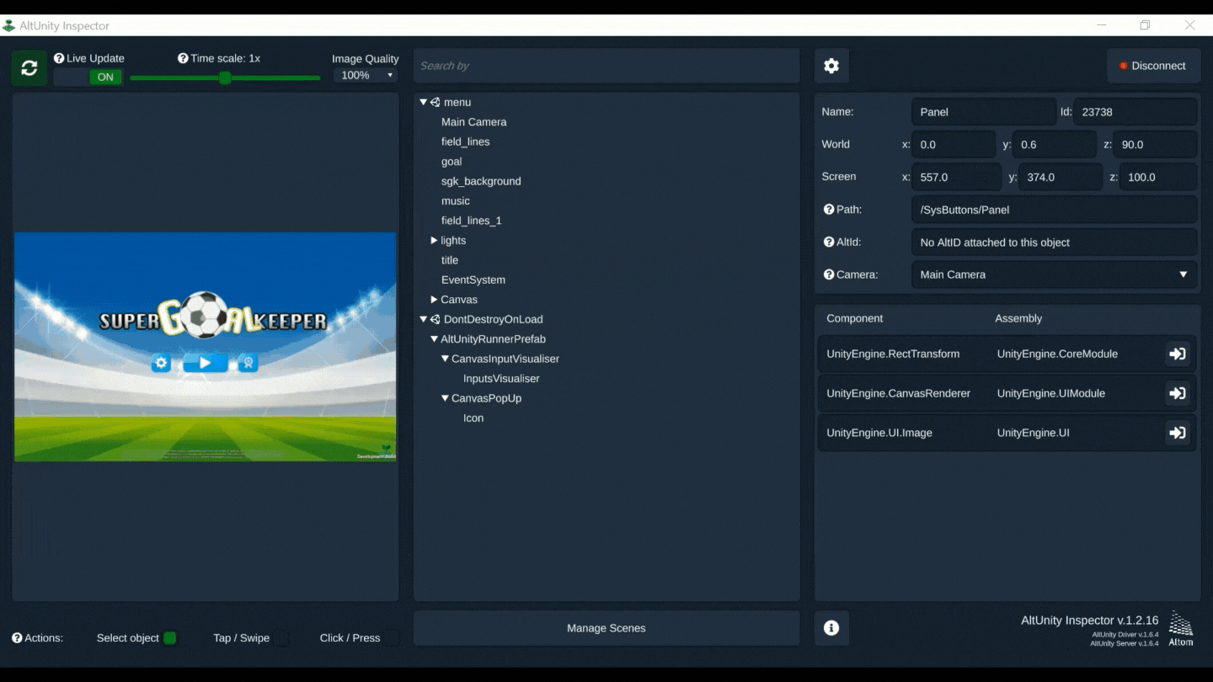
Task: Click the AltId field text
Action: (995, 242)
